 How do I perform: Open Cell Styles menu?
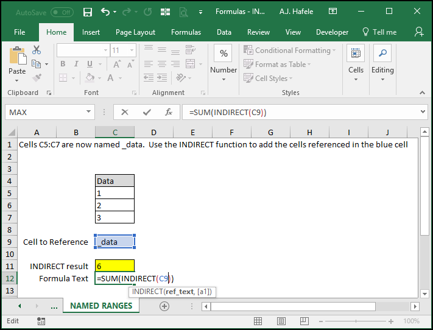pyautogui.click(x=268, y=78)
